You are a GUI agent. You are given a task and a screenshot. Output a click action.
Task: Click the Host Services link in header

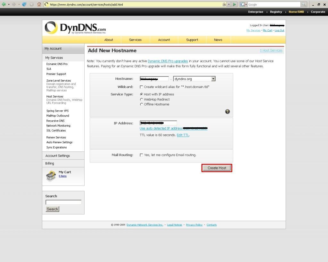pos(271,50)
